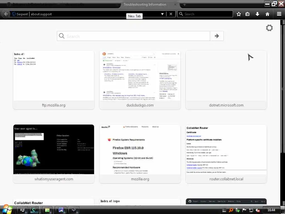The image size is (285, 214).
Task: Open the purple-framed application taskbar icon
Action: click(x=61, y=210)
